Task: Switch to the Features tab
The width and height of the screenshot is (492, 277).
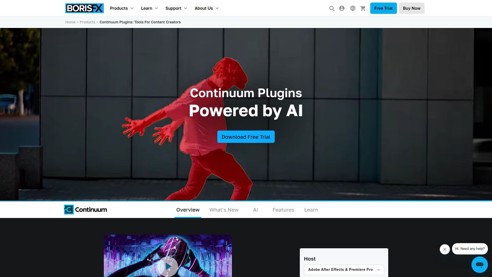Action: (x=283, y=210)
